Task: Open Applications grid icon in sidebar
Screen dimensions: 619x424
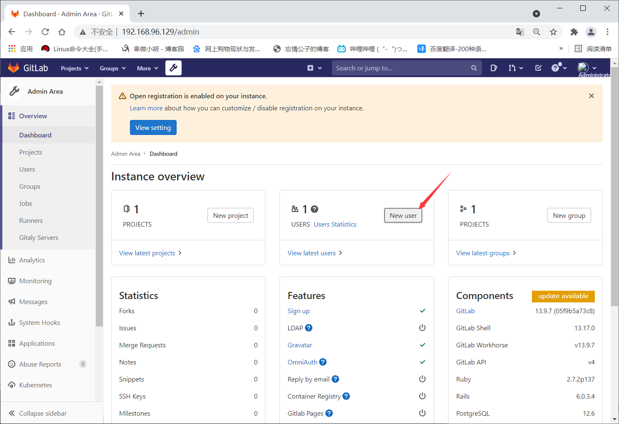Action: coord(12,343)
